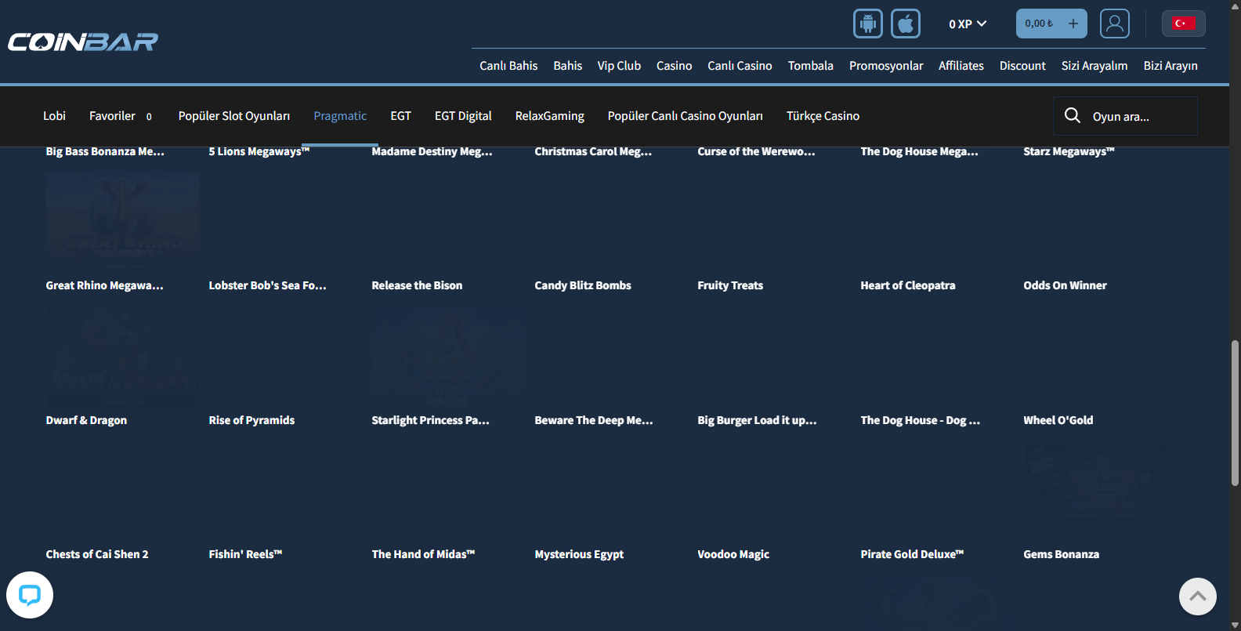Select the Türkçe Casino tab

[823, 116]
